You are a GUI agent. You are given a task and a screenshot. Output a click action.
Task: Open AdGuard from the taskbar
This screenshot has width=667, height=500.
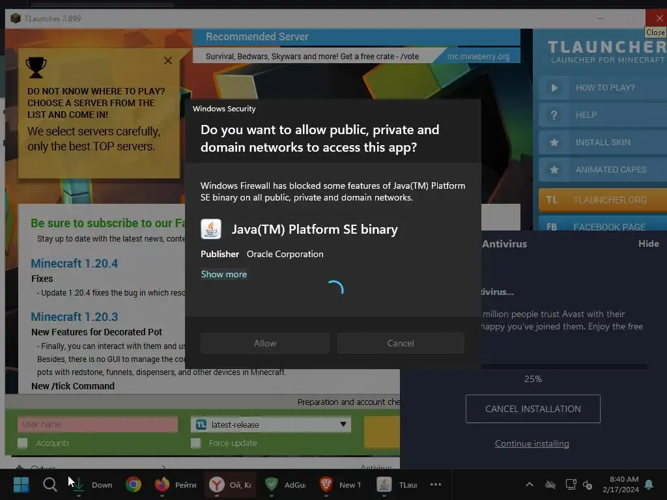tap(285, 484)
